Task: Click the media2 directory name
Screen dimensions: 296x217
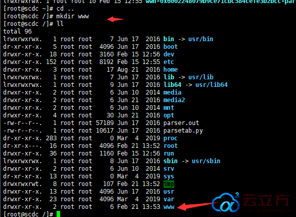Action: coord(174,100)
